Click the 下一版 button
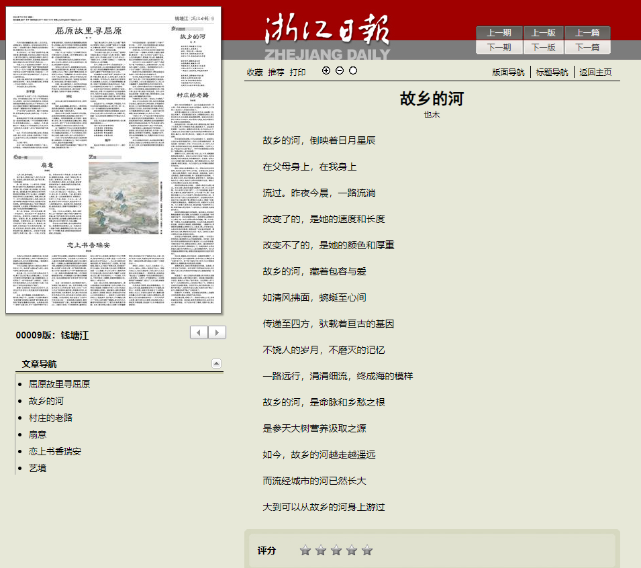This screenshot has height=568, width=641. point(543,48)
